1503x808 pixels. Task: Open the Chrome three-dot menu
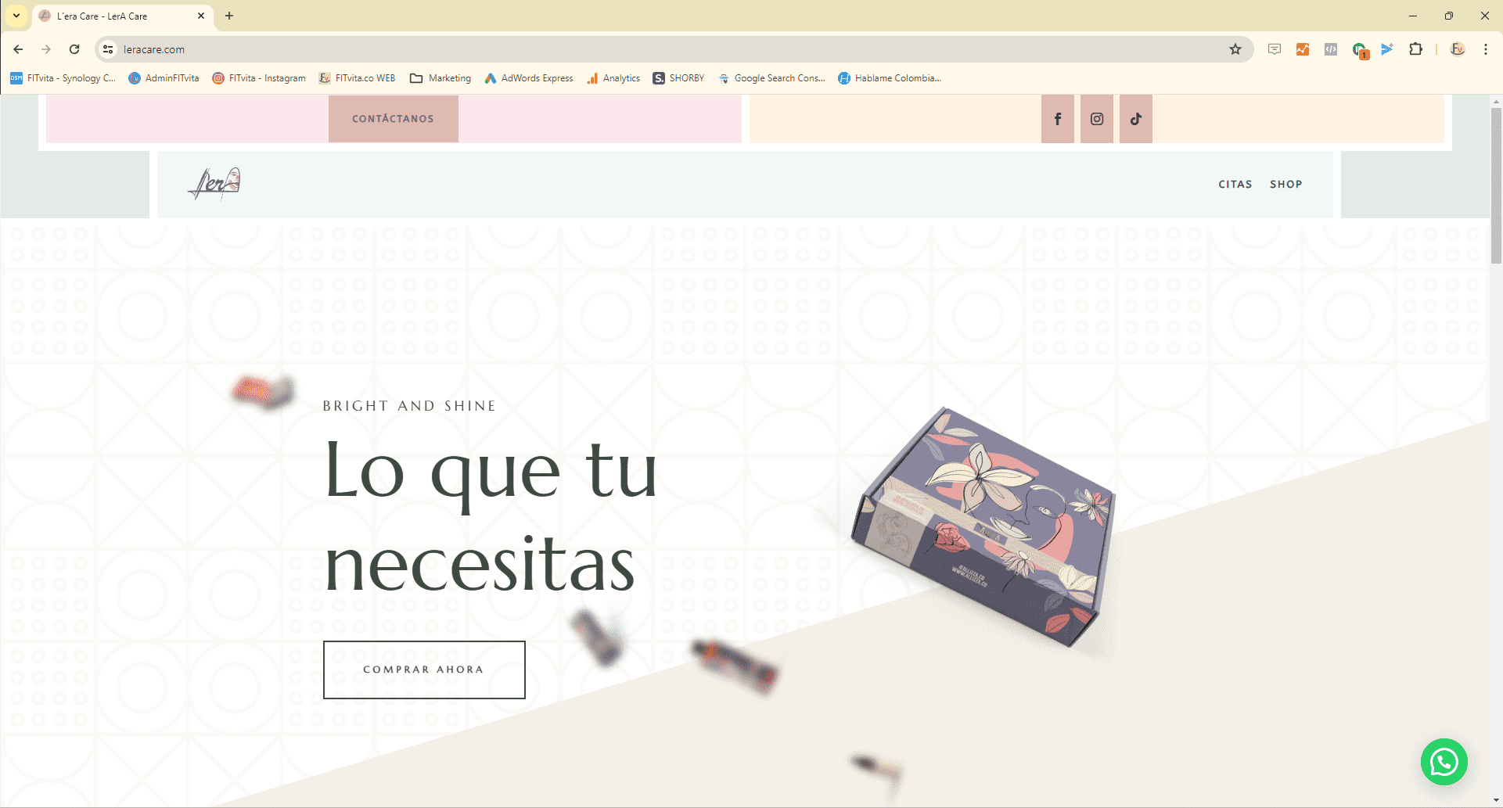[1485, 49]
